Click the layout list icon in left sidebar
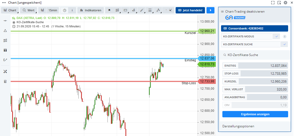The width and height of the screenshot is (295, 136). coord(5,81)
